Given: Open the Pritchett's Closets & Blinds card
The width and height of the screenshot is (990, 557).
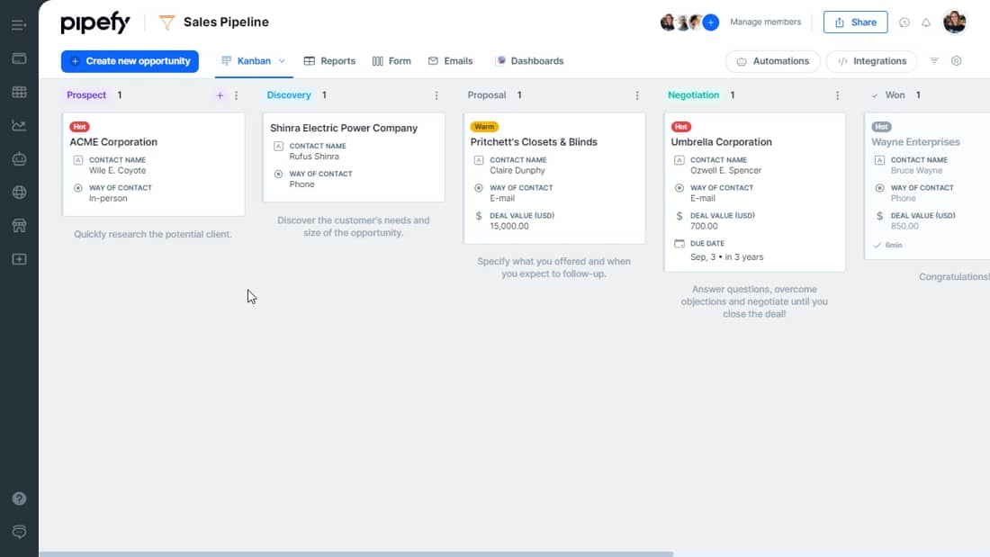Looking at the screenshot, I should pos(554,178).
